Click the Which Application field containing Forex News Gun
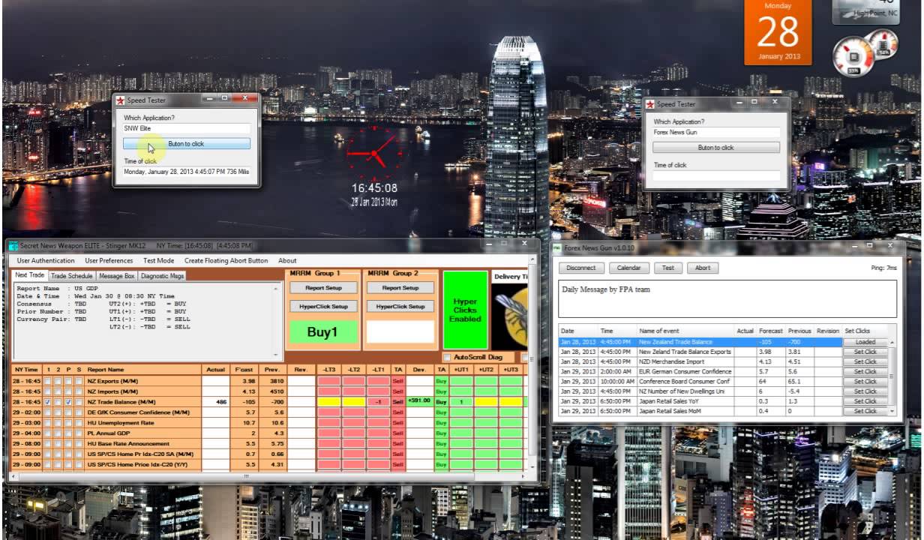 click(x=716, y=132)
